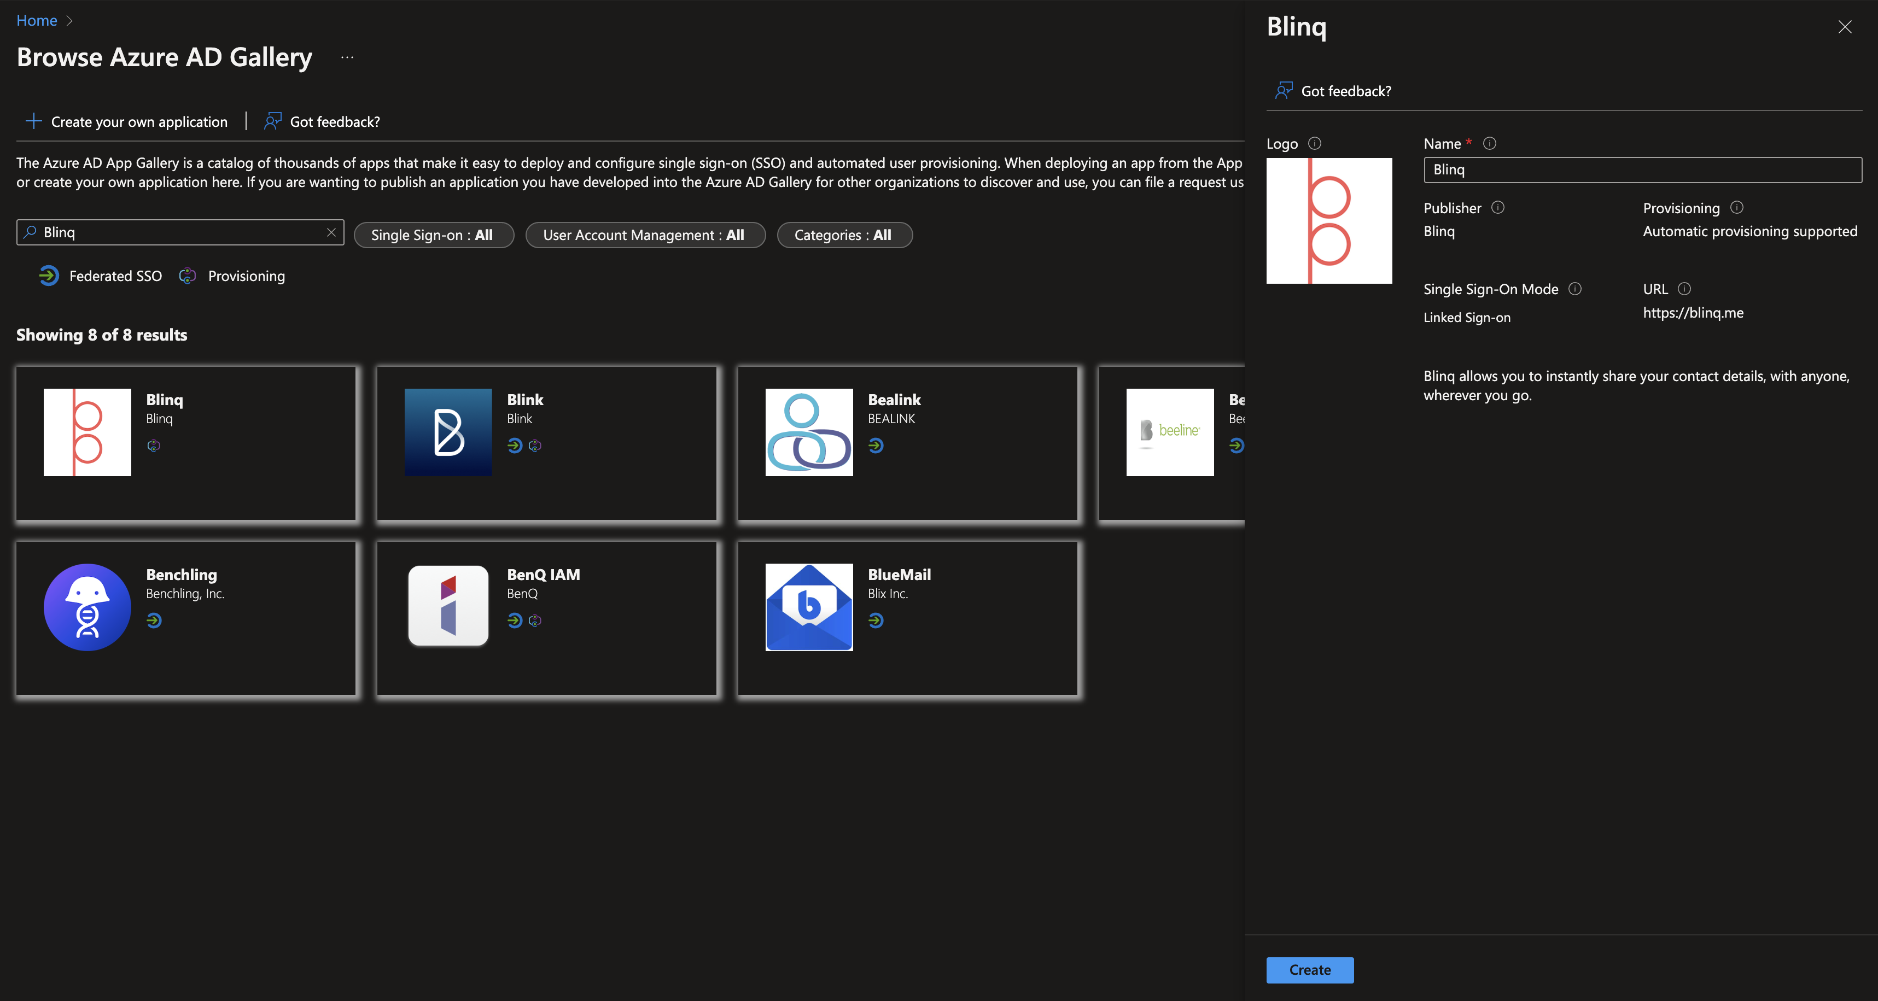
Task: Click the https://blinq.me URL text
Action: pos(1693,313)
